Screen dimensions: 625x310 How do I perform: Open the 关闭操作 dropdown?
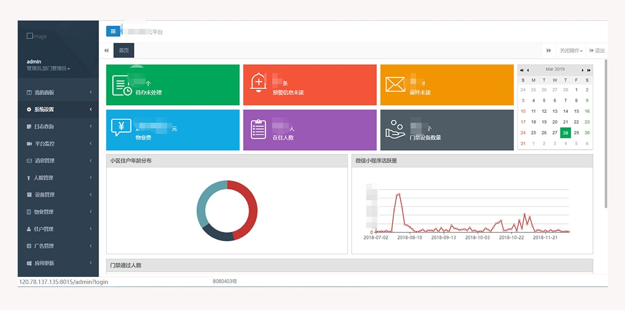pyautogui.click(x=571, y=51)
